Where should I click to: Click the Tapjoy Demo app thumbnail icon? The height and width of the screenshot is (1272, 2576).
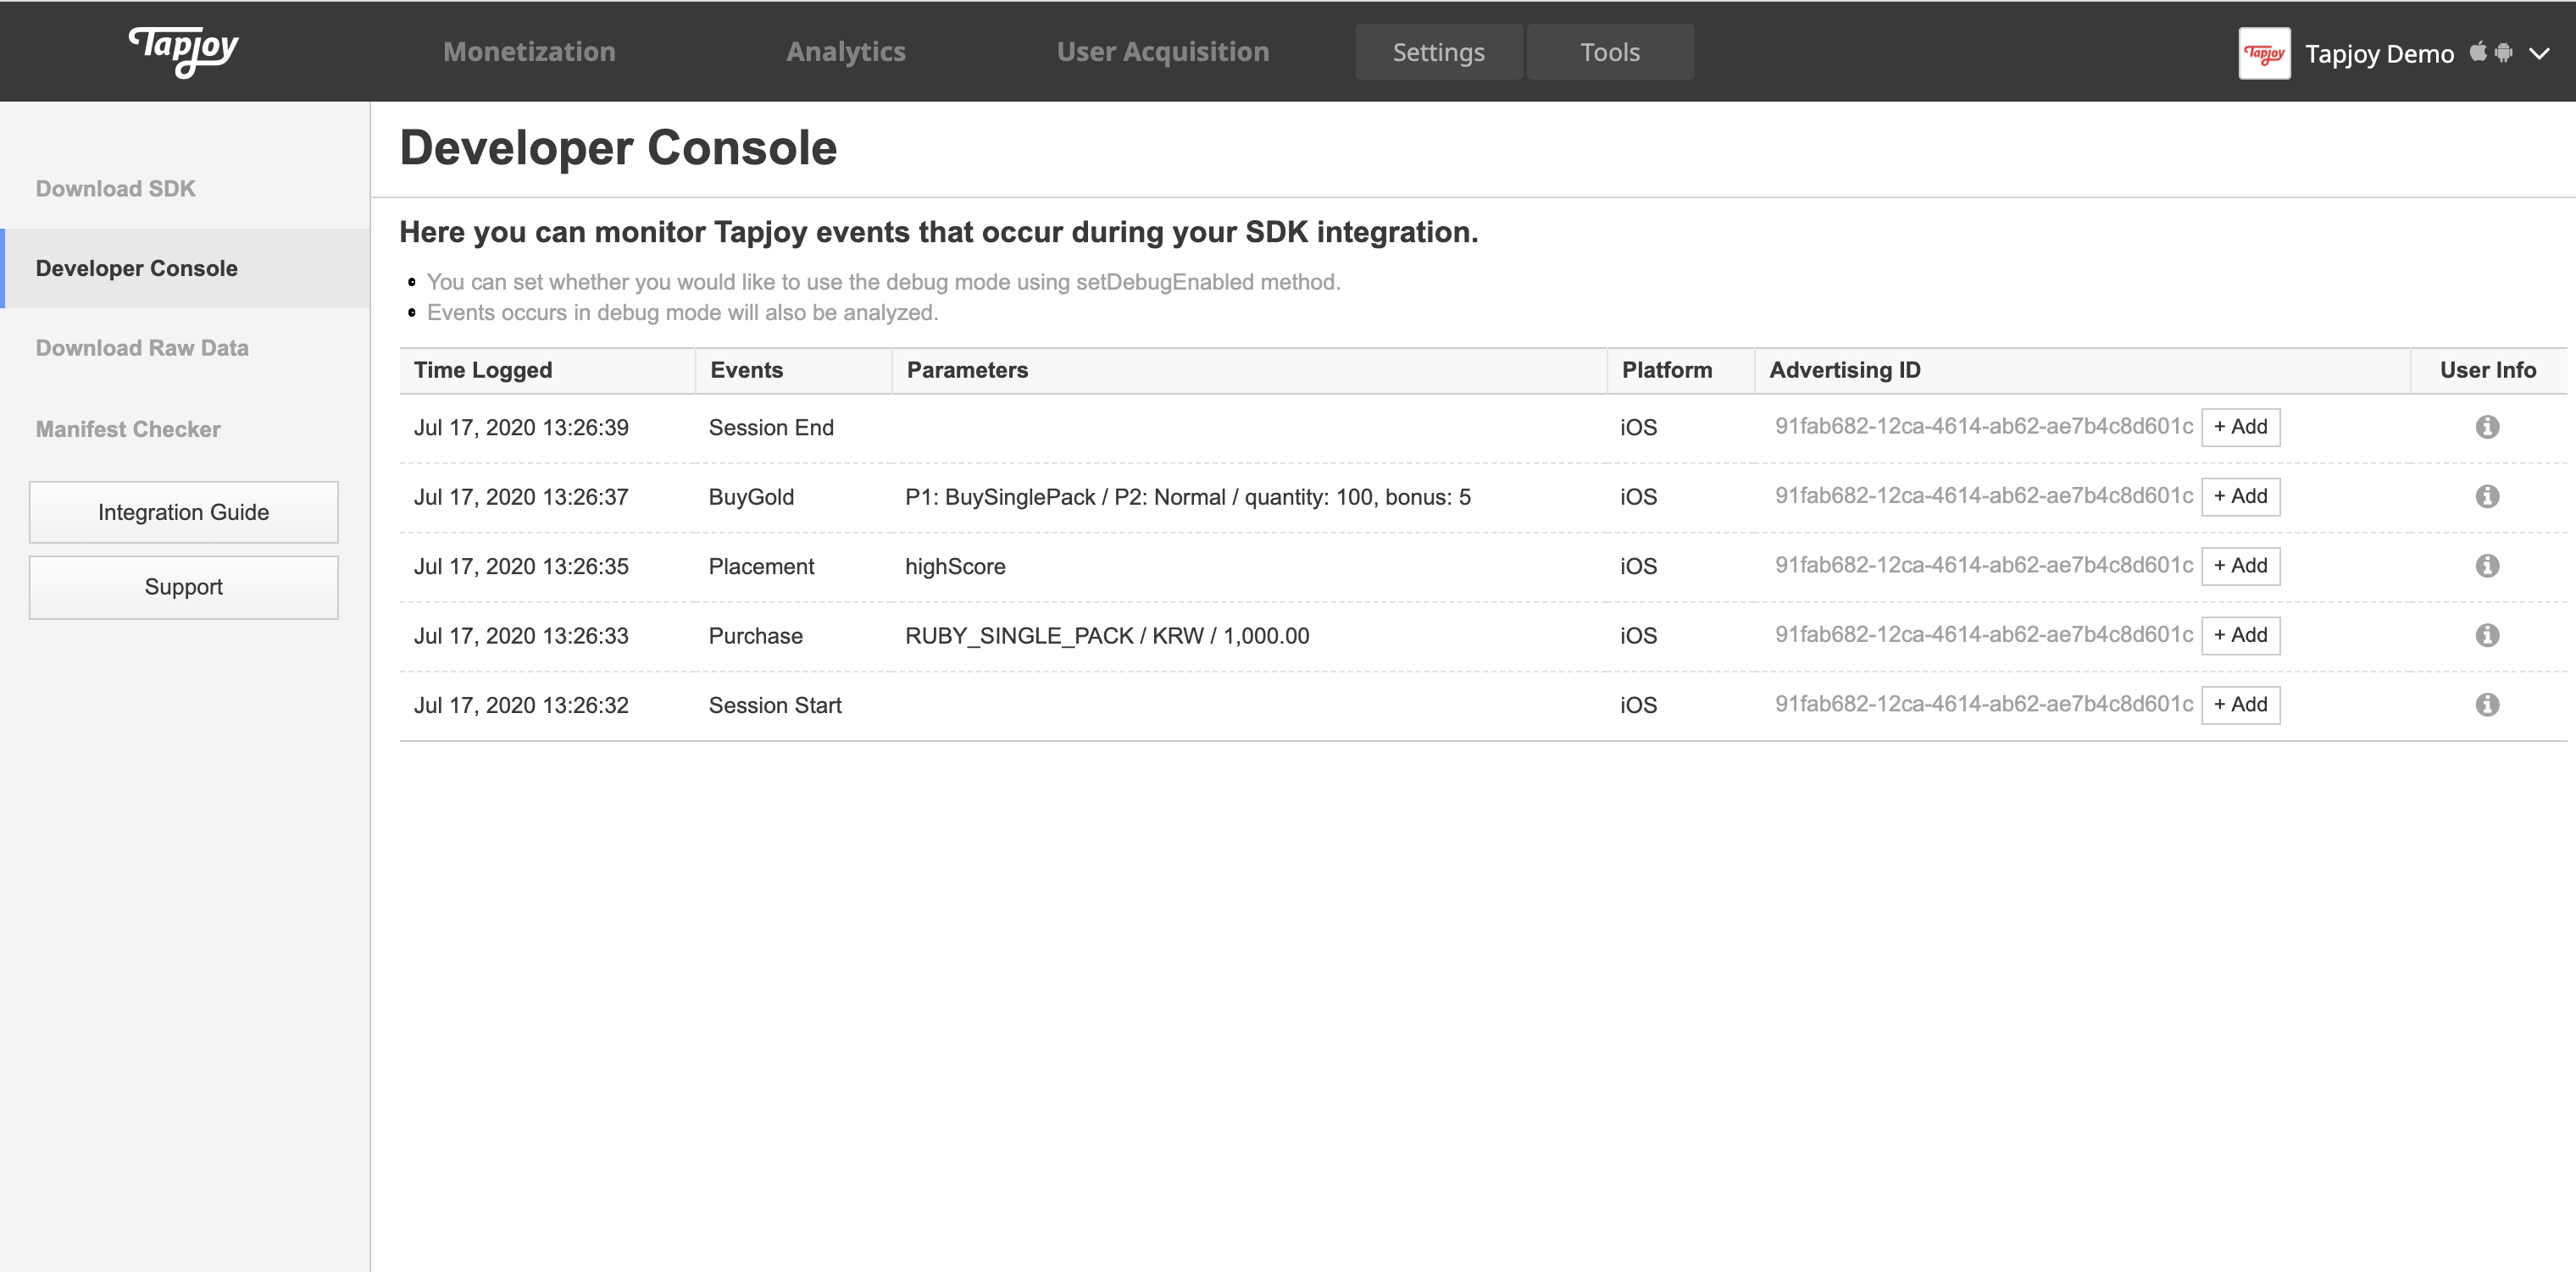click(2264, 53)
